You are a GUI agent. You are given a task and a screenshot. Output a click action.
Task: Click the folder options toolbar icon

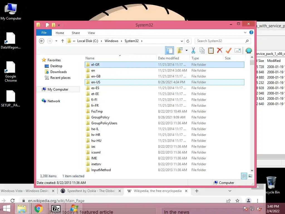coord(180,50)
